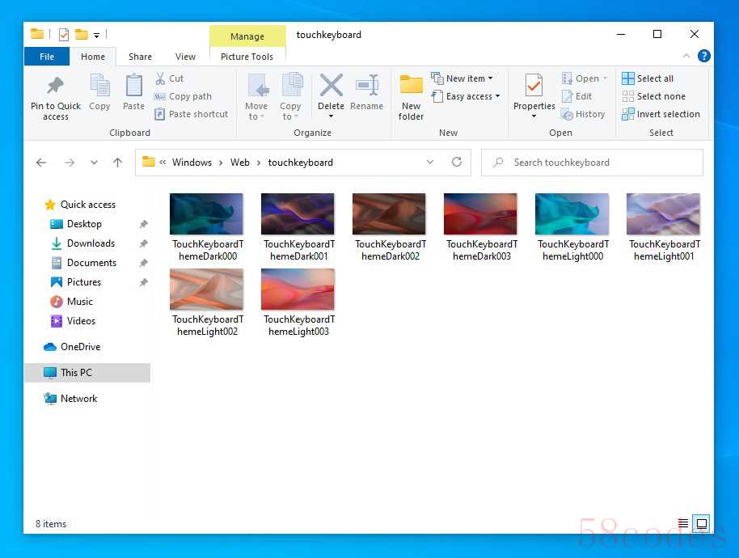Screen dimensions: 739x558
Task: Refresh the current folder view
Action: click(x=457, y=163)
